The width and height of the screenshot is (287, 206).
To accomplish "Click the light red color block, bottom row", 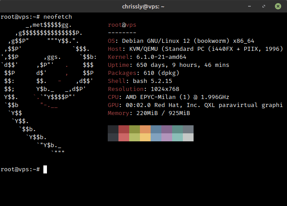I will click(x=124, y=137).
